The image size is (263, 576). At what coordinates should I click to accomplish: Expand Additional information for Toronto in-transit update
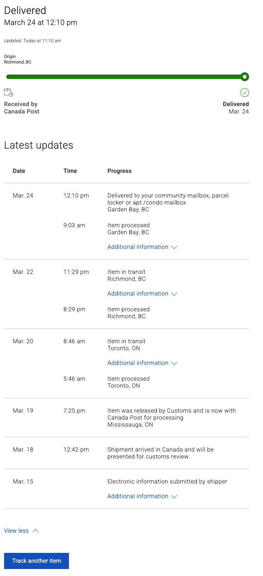[x=142, y=363]
